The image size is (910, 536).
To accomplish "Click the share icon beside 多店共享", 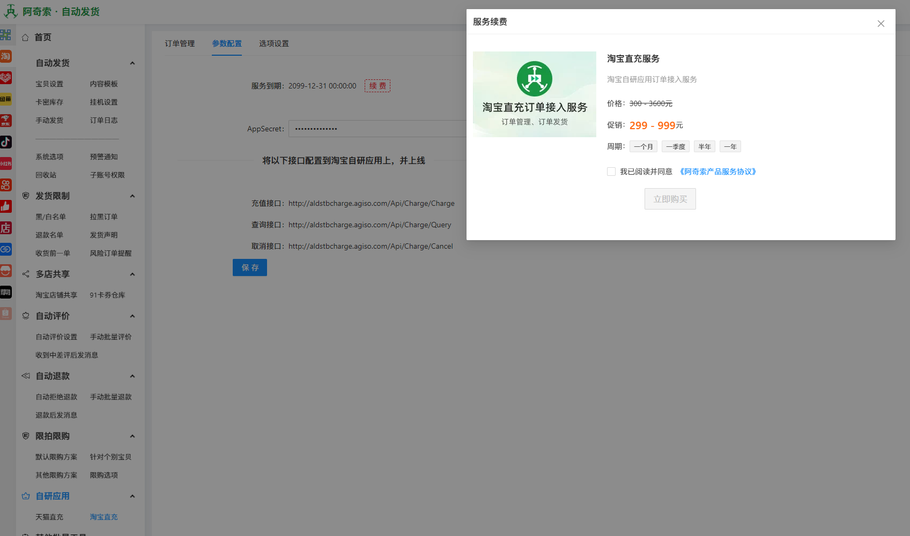I will 25,274.
